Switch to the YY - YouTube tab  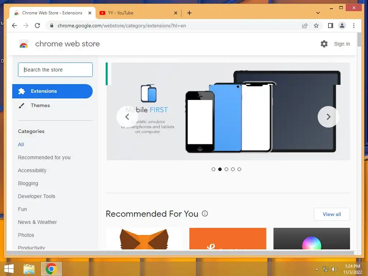point(138,13)
